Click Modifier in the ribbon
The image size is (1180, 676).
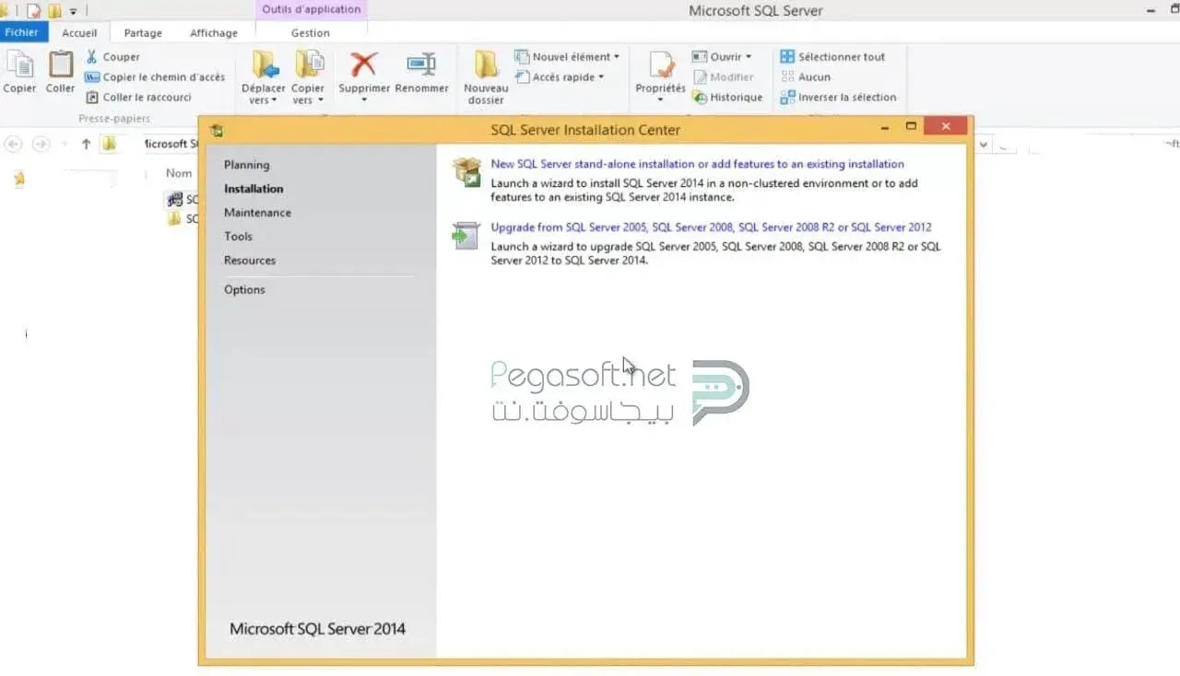(723, 77)
